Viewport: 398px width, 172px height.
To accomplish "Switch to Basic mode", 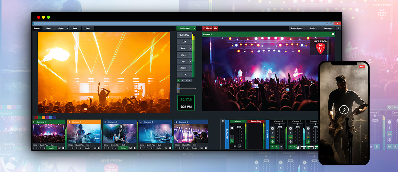I will pos(313,28).
